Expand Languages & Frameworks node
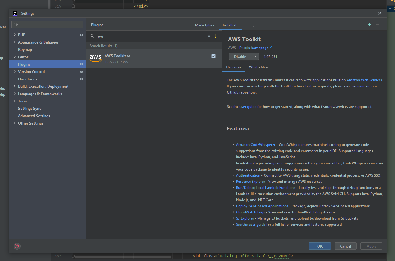 point(15,94)
